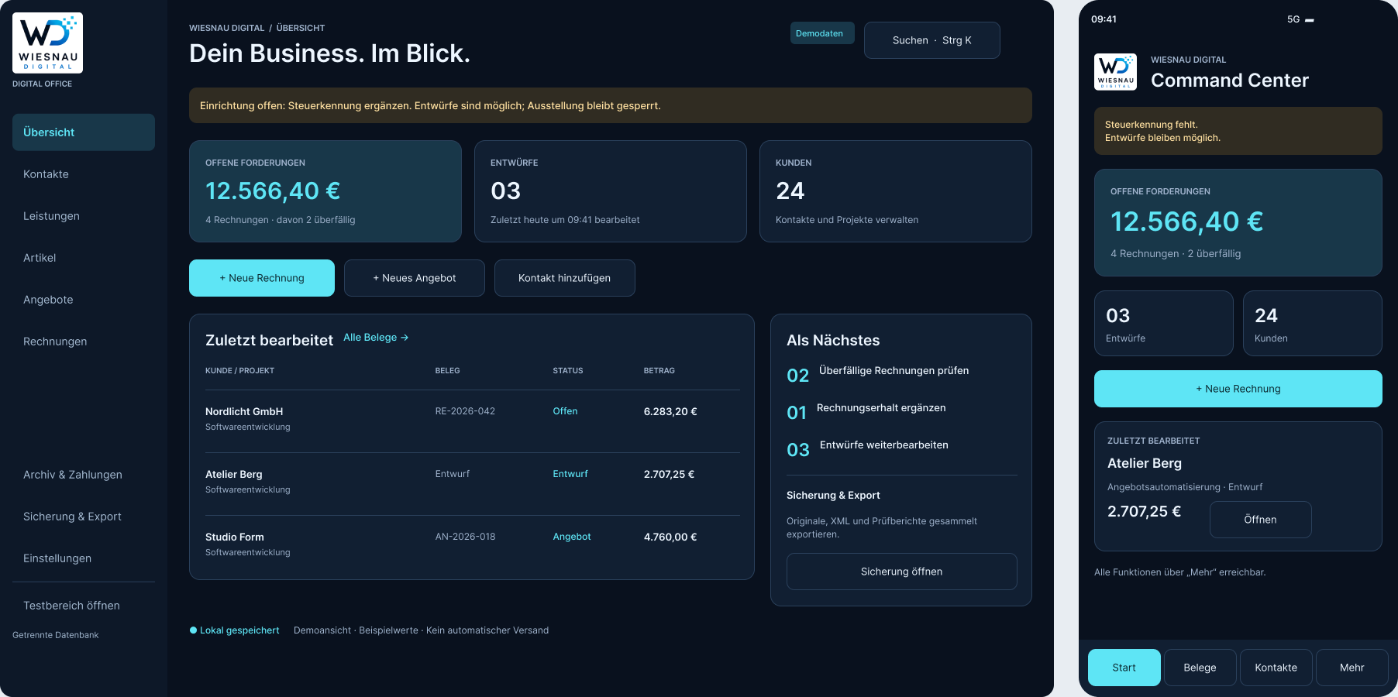
Task: Open the Entwürfe 03 card on desktop
Action: tap(611, 191)
